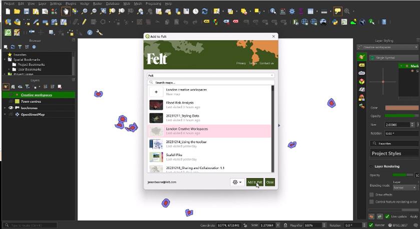The height and width of the screenshot is (229, 420).
Task: Open Temporal Controller clock icon
Action: pos(196,11)
